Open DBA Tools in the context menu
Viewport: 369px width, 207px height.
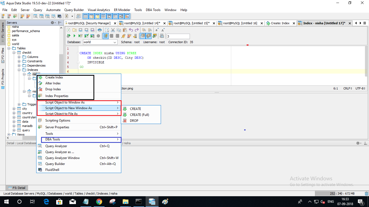[x=79, y=139]
